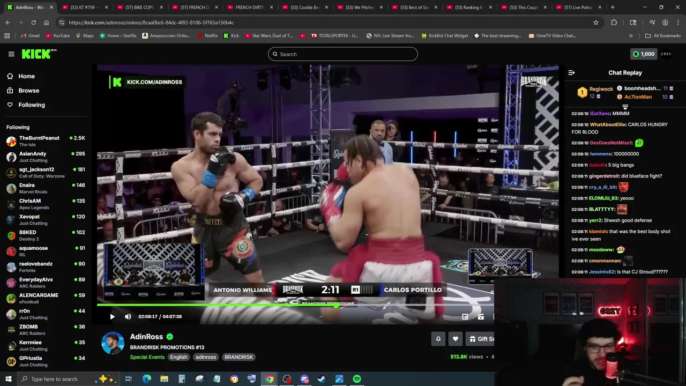Switch to the FRENCH DIRTY tab
This screenshot has width=686, height=386.
[x=251, y=8]
